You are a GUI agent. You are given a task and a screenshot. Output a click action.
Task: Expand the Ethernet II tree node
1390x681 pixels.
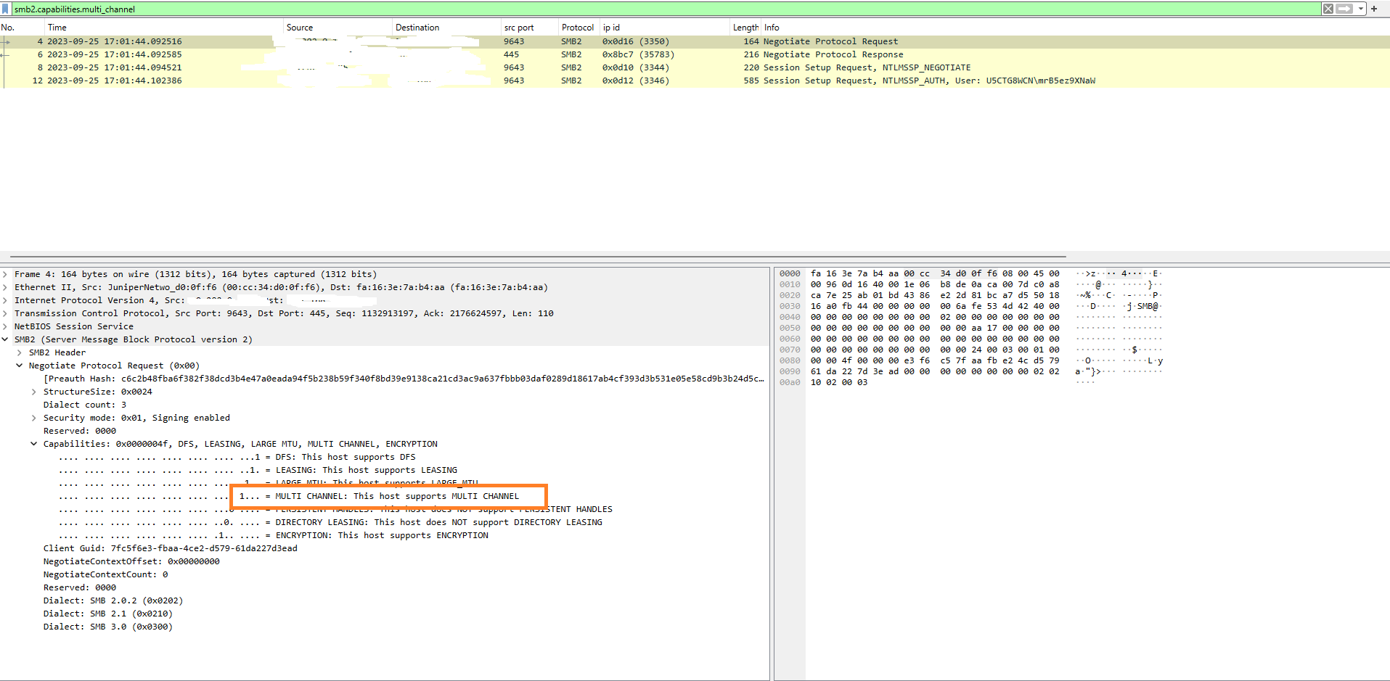coord(5,287)
